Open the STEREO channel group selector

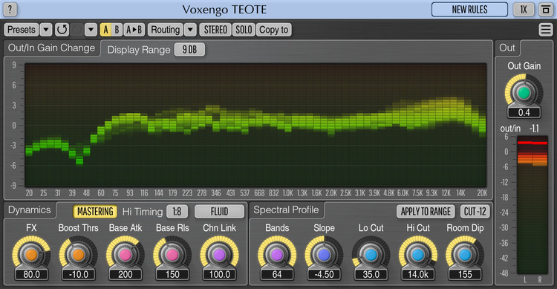point(215,30)
